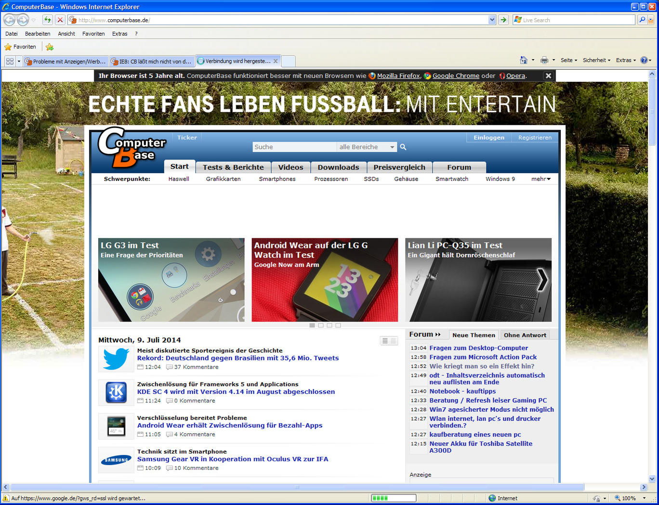Open the 'alle Bereiche' search scope dropdown

(367, 147)
